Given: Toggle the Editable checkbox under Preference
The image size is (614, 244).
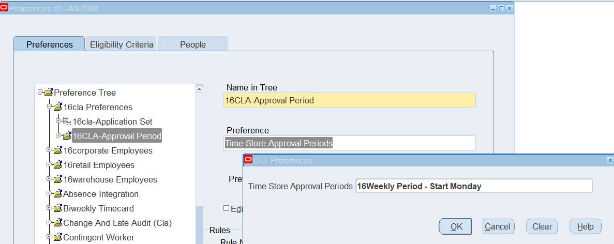Looking at the screenshot, I should point(226,208).
